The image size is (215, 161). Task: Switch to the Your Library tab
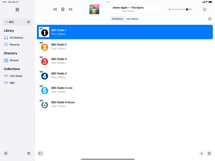132,19
